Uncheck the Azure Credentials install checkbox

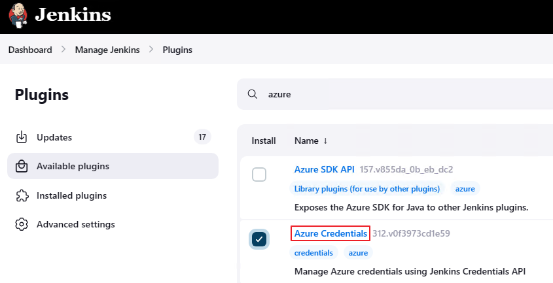pos(259,239)
